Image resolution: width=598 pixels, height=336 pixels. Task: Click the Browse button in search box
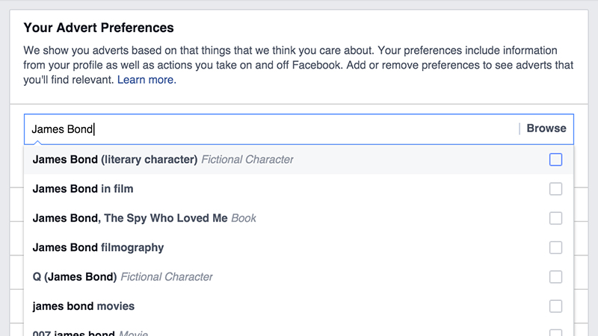pyautogui.click(x=546, y=128)
